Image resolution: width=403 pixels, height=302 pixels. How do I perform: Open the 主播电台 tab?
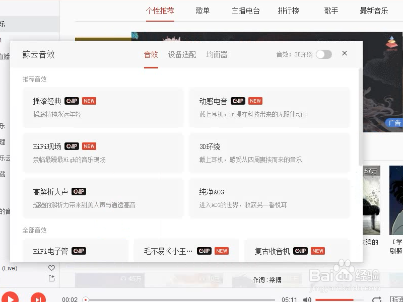pos(245,11)
